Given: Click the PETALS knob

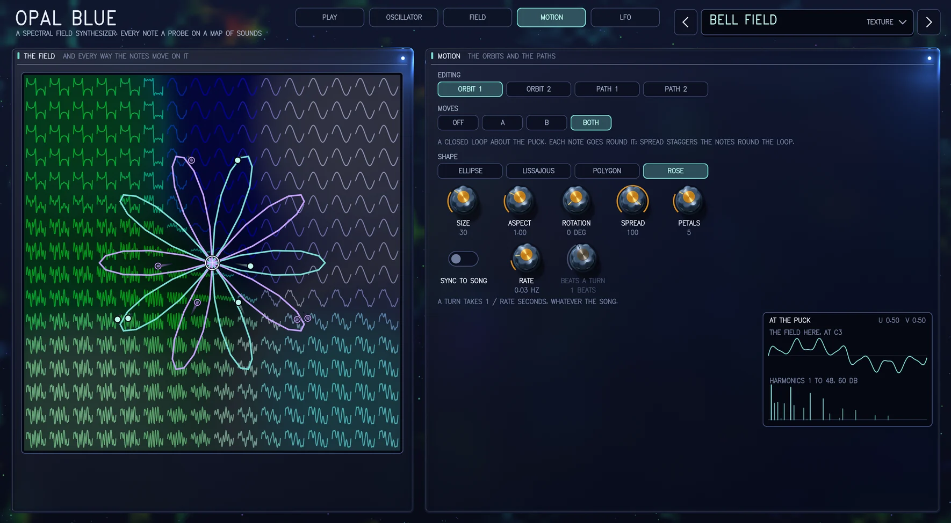Looking at the screenshot, I should [x=689, y=200].
